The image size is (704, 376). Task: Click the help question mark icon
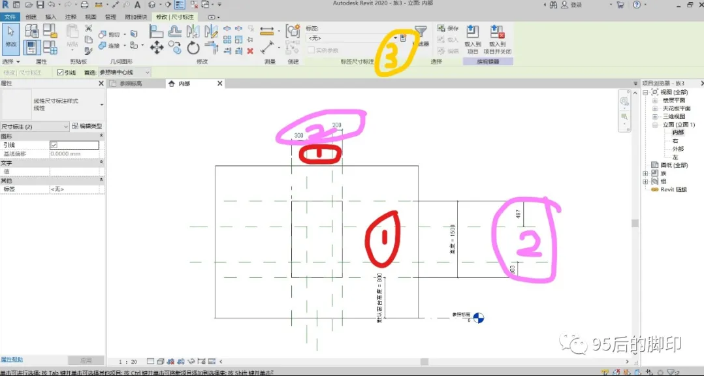coord(637,5)
